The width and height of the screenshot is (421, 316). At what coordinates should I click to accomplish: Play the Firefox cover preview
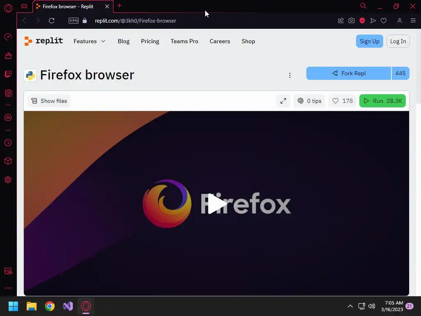click(216, 204)
